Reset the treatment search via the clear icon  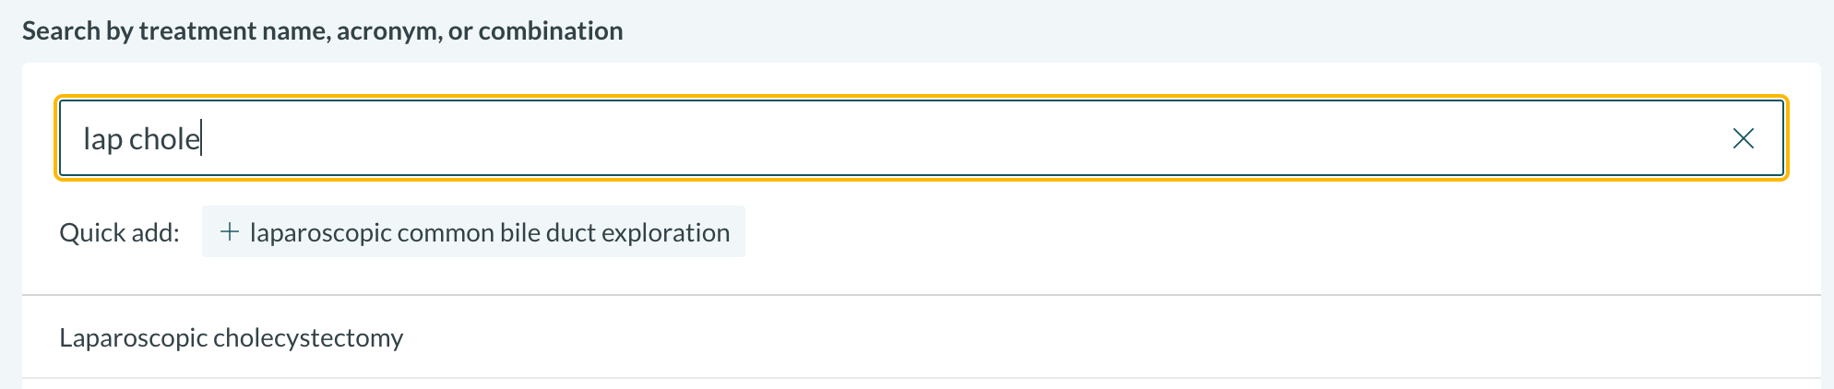pos(1743,138)
